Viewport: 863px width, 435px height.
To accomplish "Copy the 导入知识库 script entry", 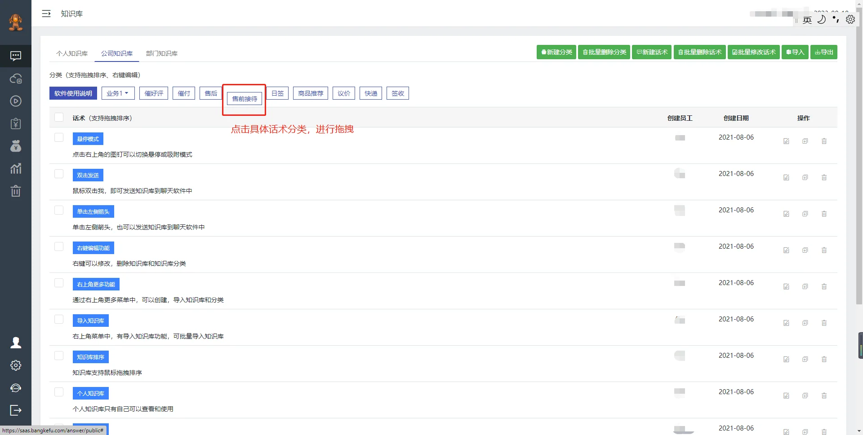I will pos(805,323).
